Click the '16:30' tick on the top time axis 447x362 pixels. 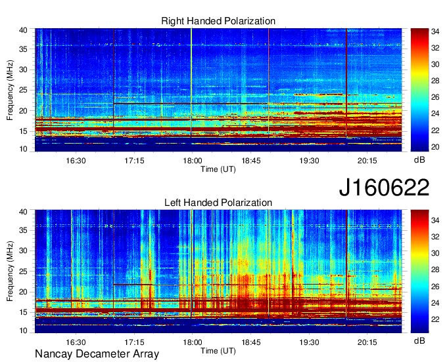pos(76,161)
